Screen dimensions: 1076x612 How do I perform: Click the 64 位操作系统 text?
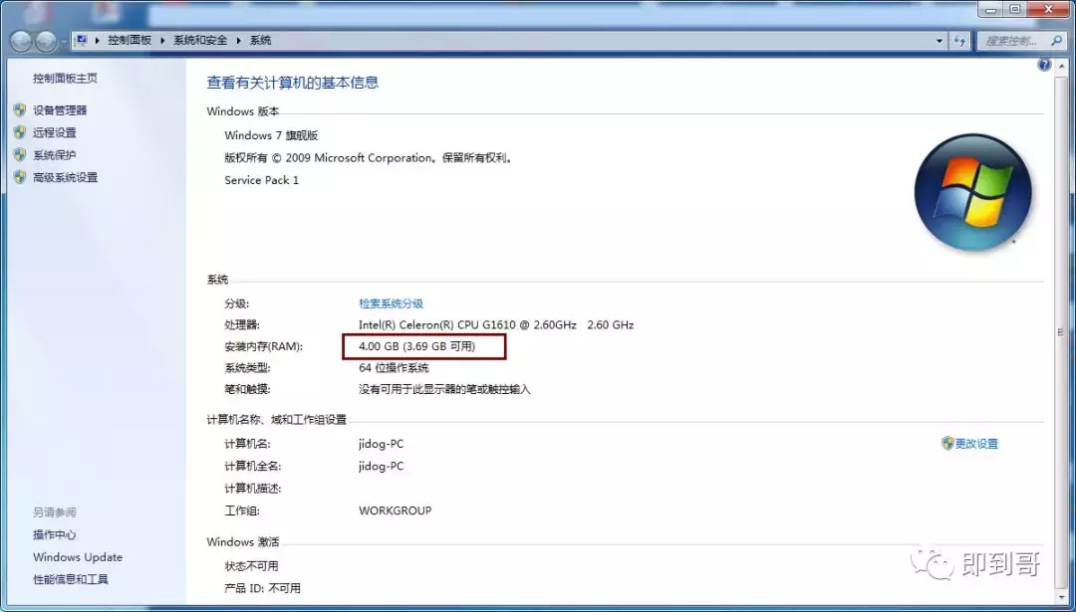(394, 368)
